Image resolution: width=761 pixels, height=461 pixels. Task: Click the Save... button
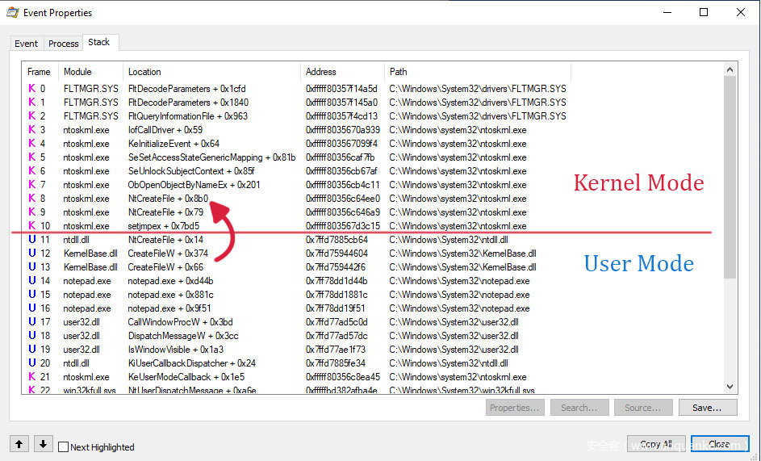point(706,408)
